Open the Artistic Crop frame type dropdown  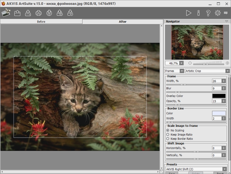[228, 71]
